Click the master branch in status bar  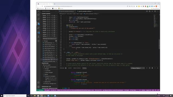coord(48,90)
